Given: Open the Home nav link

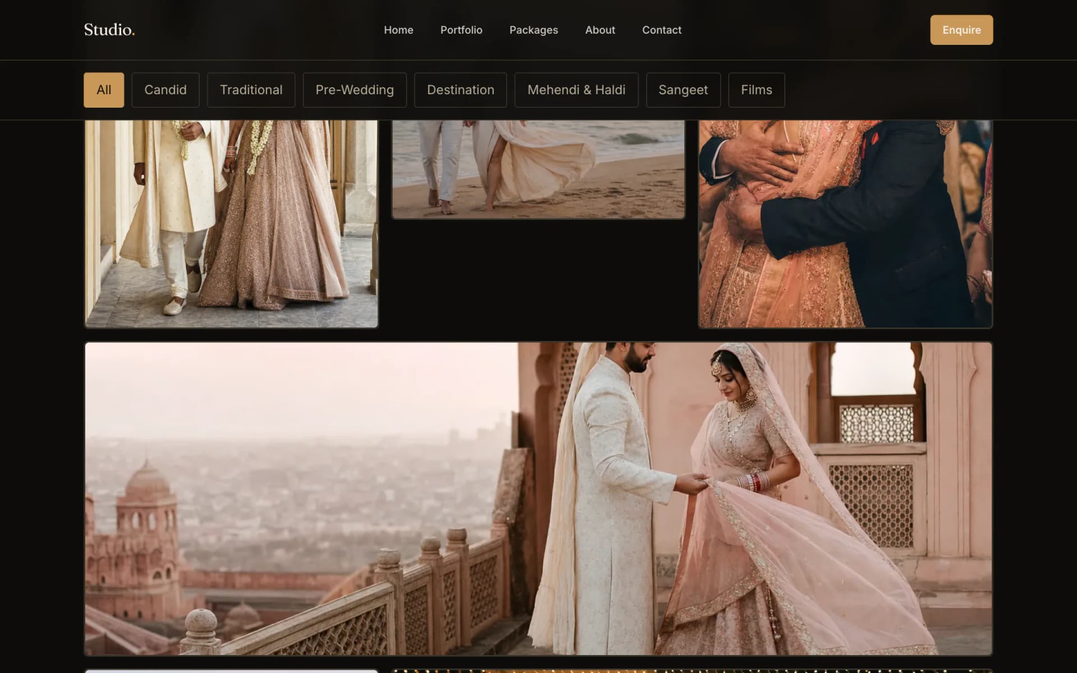Looking at the screenshot, I should tap(398, 30).
